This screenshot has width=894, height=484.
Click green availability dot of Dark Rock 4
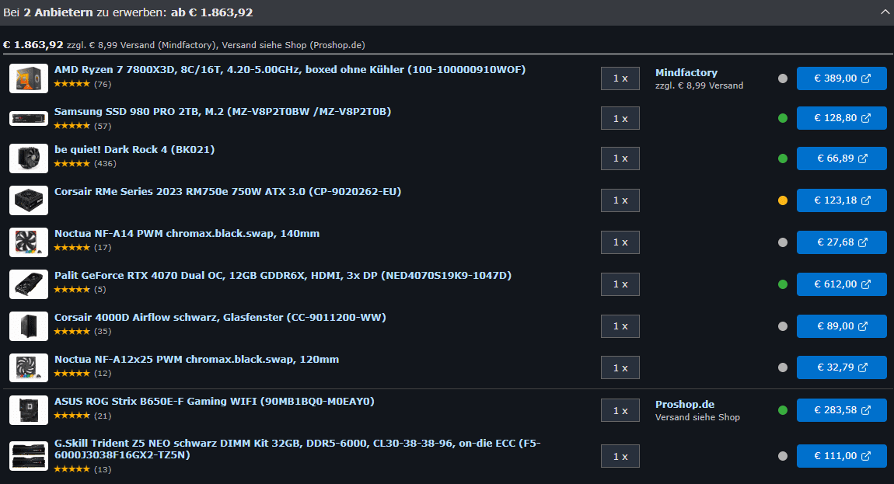(x=783, y=158)
